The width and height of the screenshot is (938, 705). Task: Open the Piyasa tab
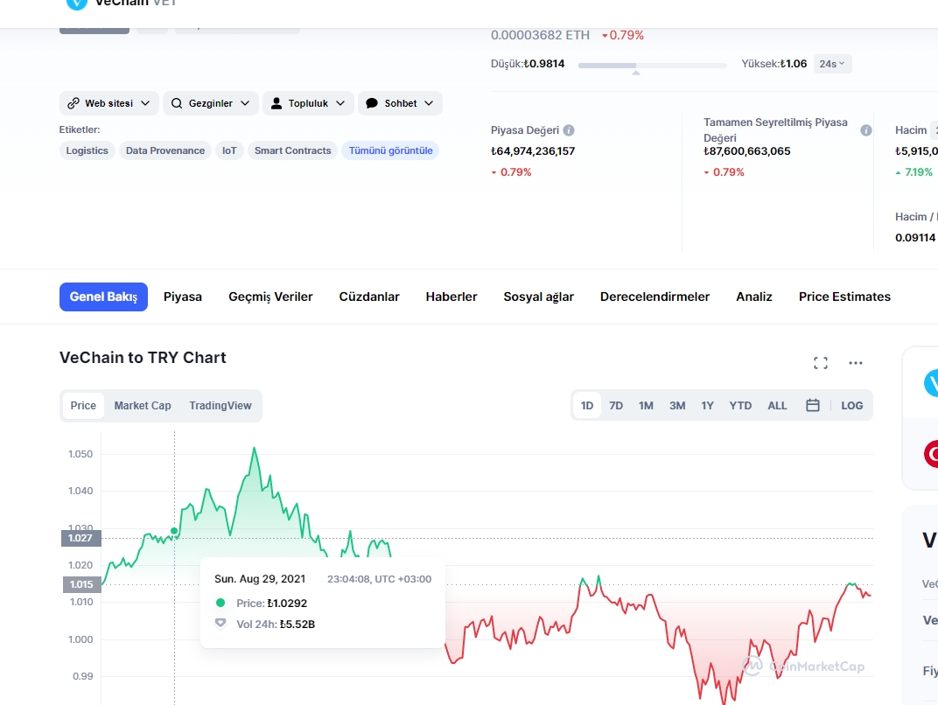click(x=183, y=297)
